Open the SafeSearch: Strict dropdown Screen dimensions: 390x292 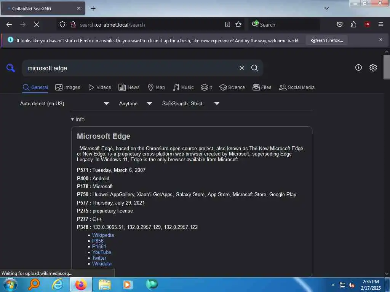click(x=190, y=103)
